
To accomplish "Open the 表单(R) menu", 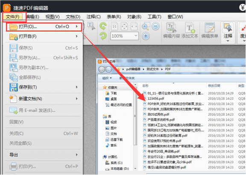I will coord(114,17).
